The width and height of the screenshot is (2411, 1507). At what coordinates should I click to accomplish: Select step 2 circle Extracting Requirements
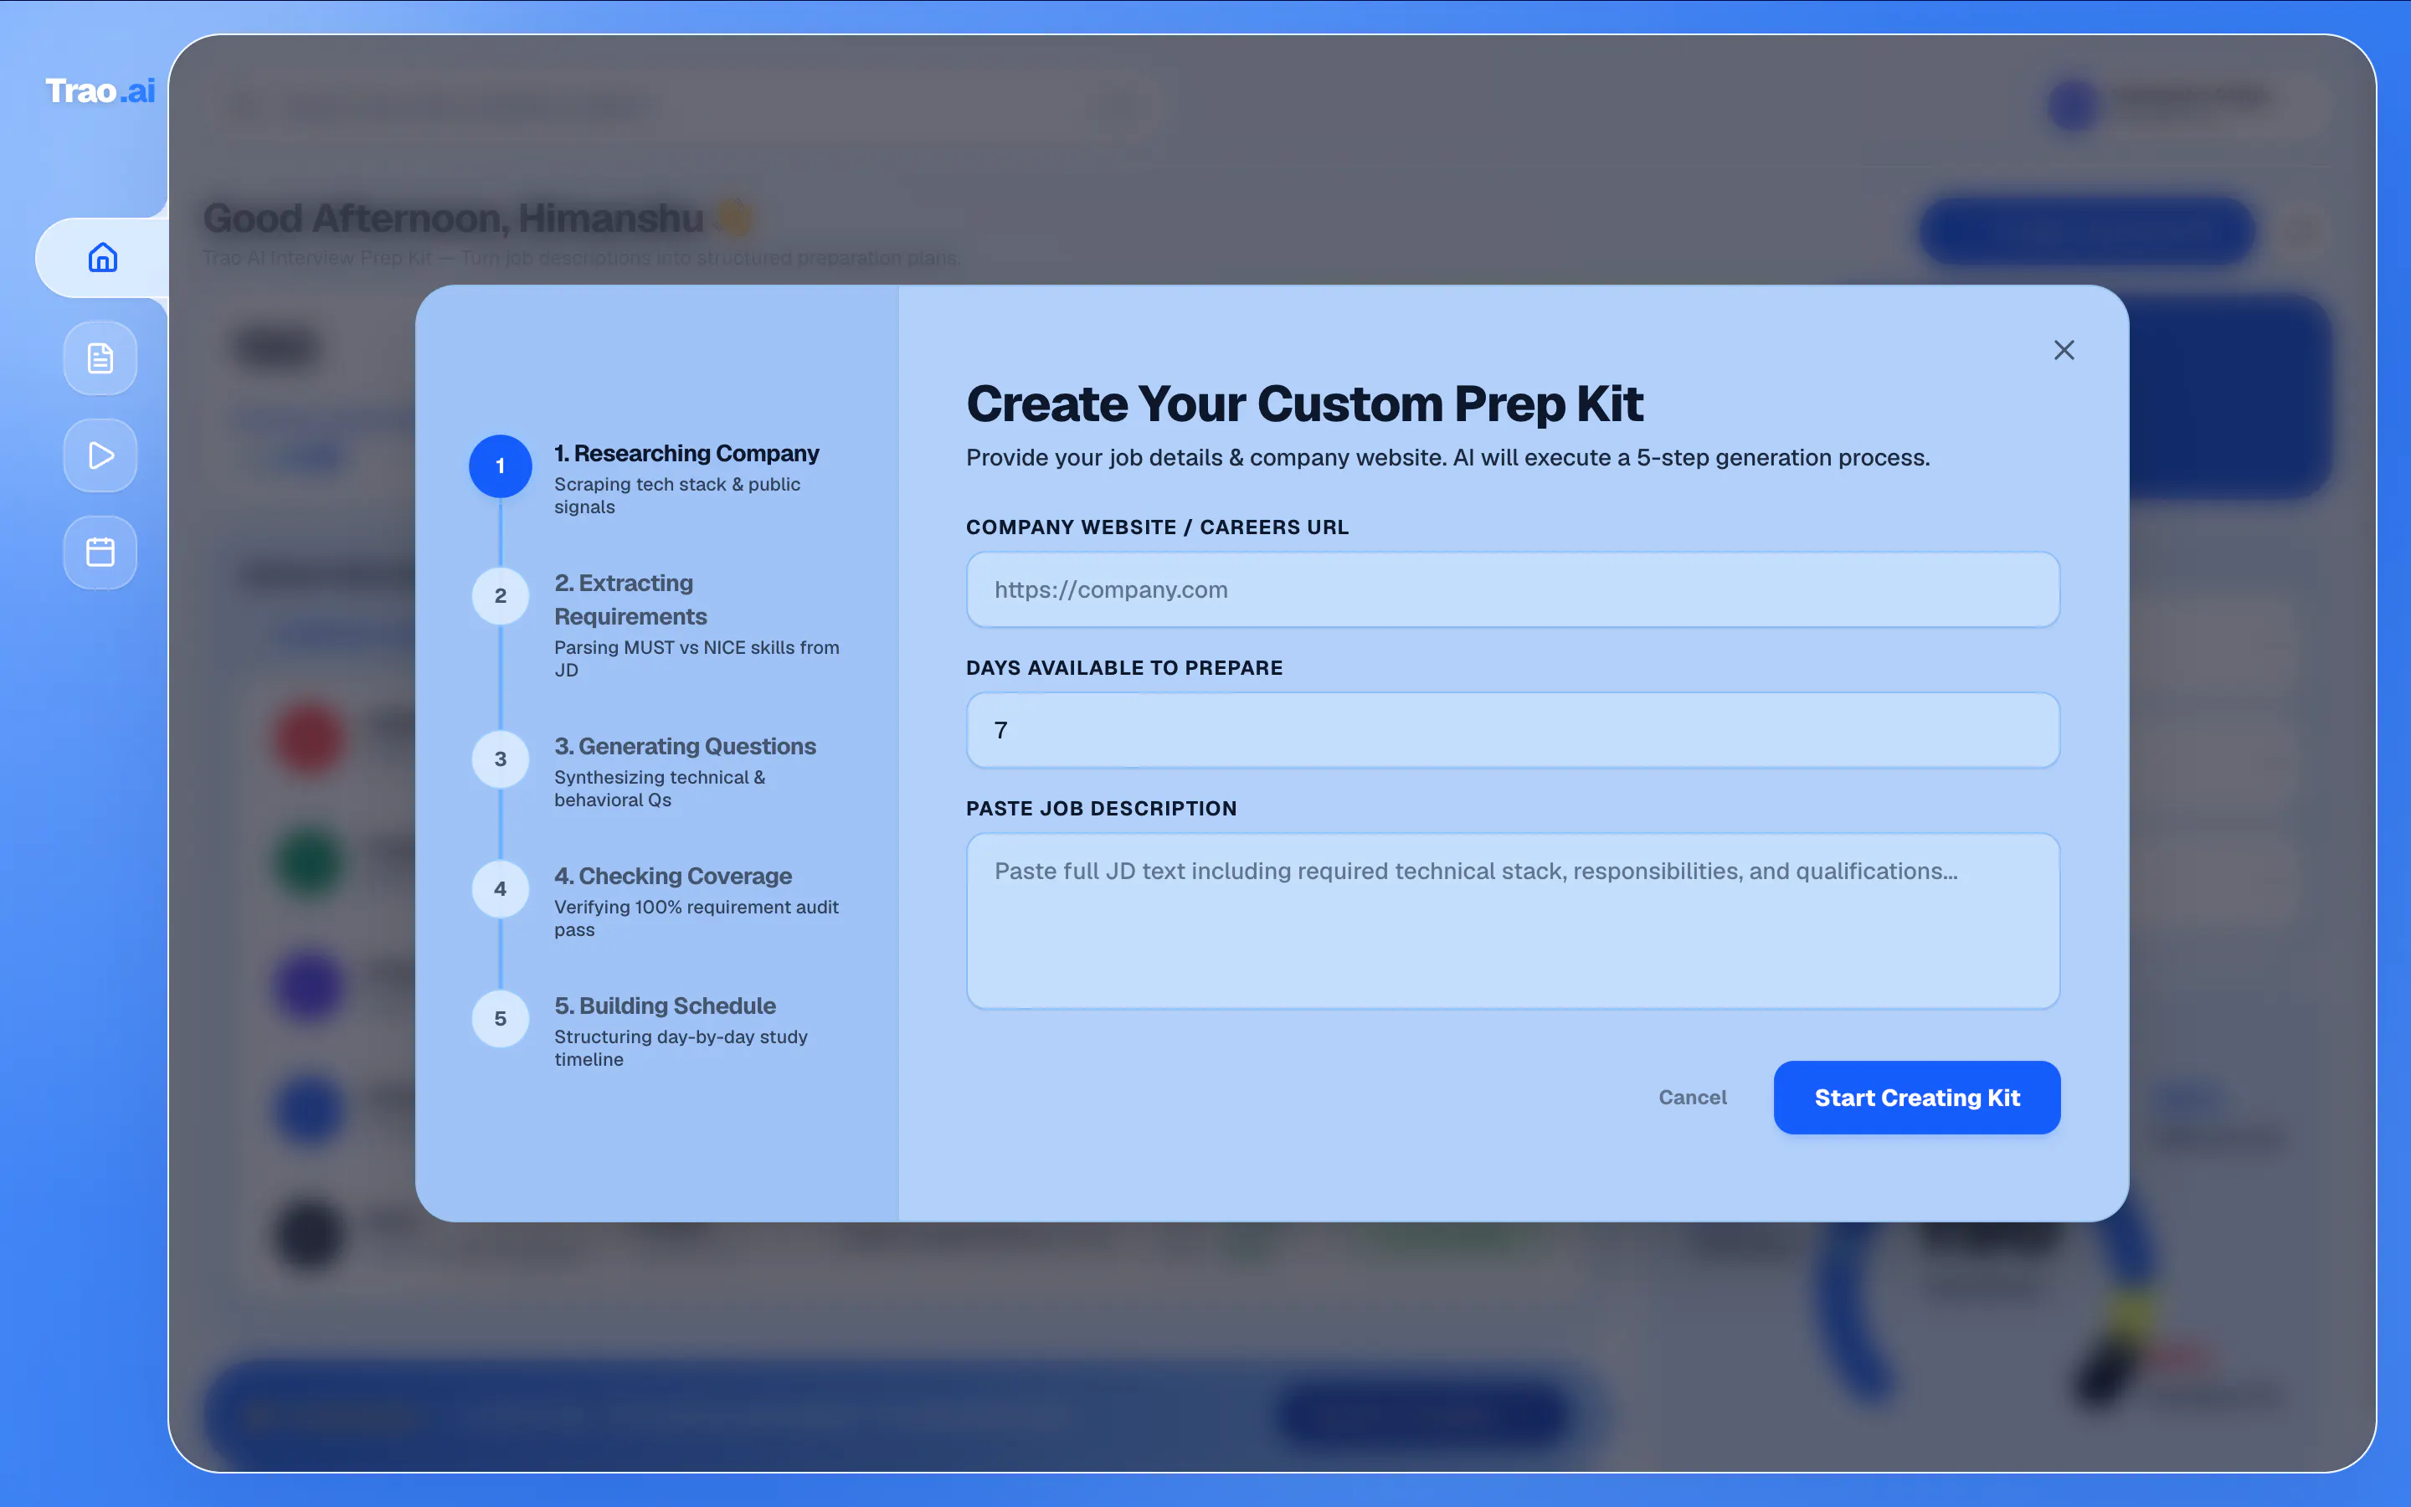click(500, 596)
